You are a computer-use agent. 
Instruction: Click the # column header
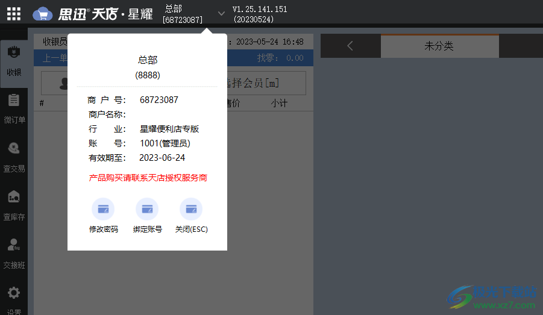[x=42, y=103]
